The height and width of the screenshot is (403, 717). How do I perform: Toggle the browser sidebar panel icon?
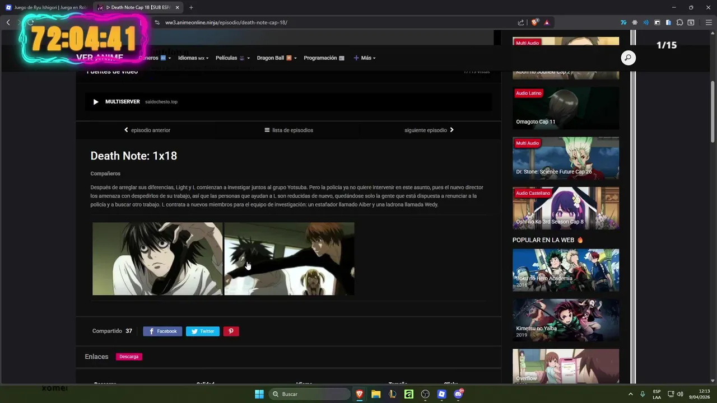657,22
